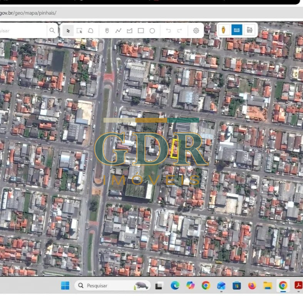
Task: Select the arrow pointer tool
Action: pyautogui.click(x=68, y=31)
